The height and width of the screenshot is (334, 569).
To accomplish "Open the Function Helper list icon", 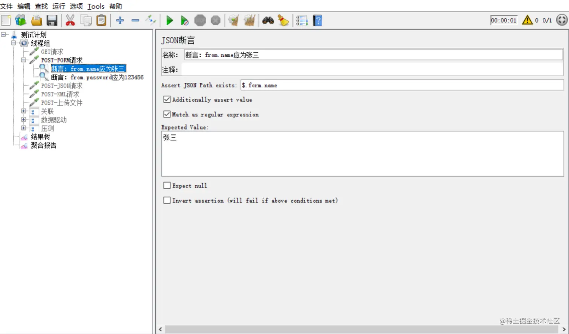I will 302,20.
